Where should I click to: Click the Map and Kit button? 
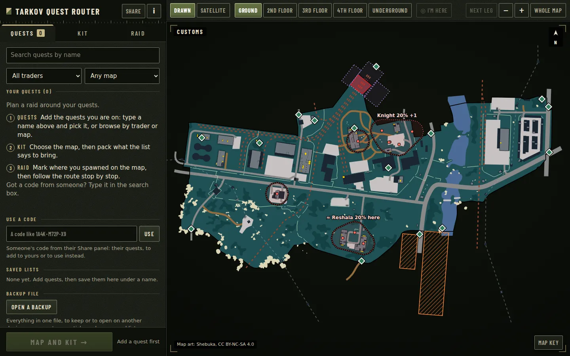[x=59, y=342]
